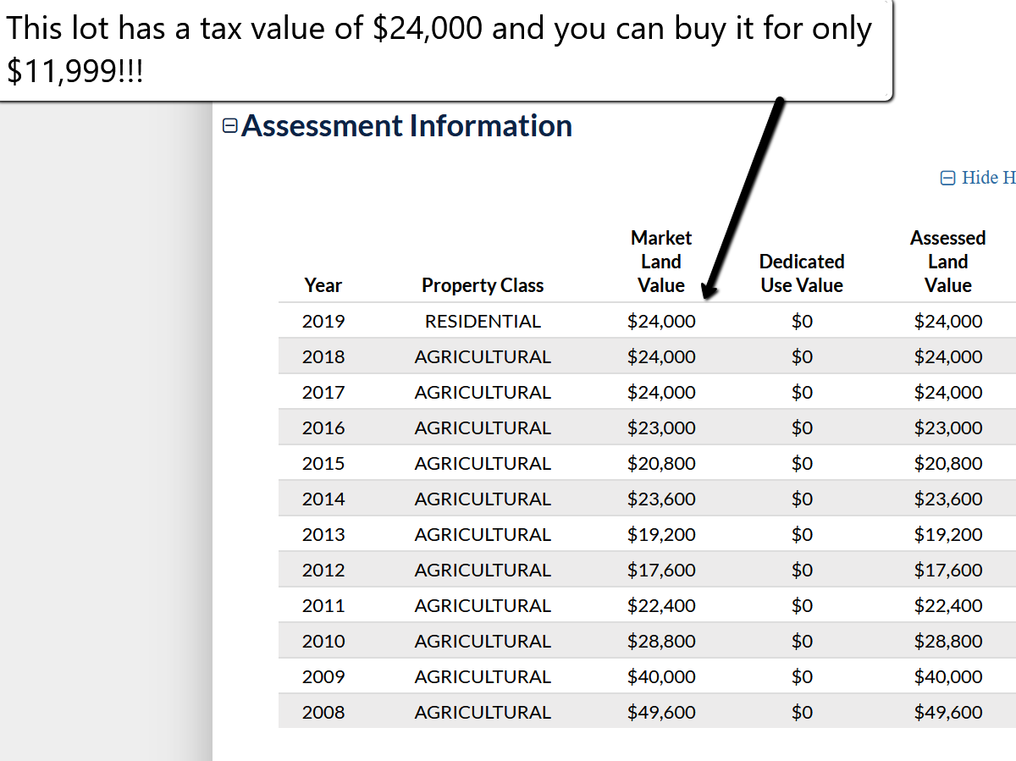Click 2009 assessed land value $40,000
The image size is (1016, 761).
pyautogui.click(x=948, y=676)
